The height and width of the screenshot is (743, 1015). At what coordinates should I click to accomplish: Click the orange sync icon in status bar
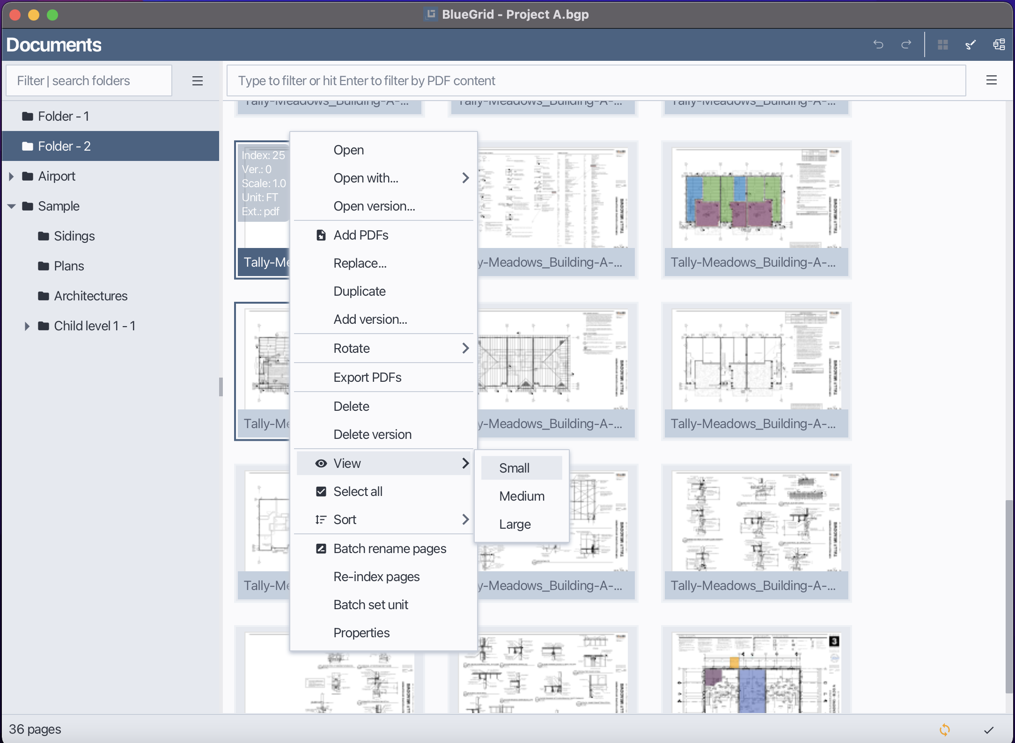[x=944, y=729]
